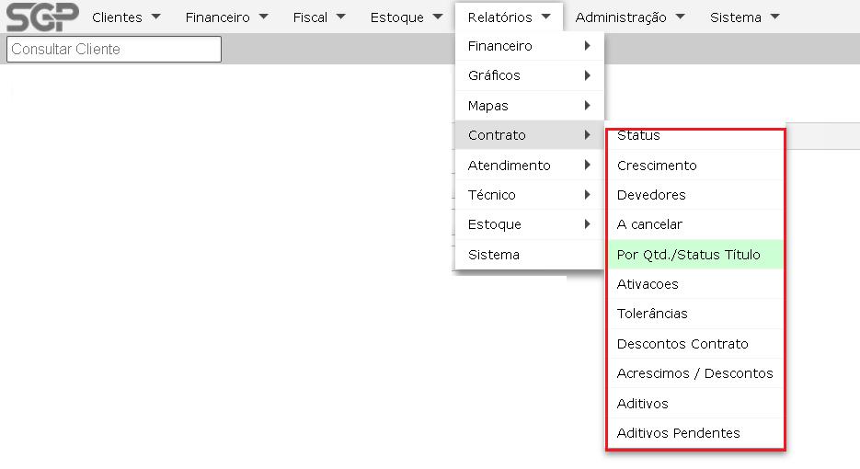
Task: Expand the Gráficos submenu arrow
Action: [x=587, y=75]
